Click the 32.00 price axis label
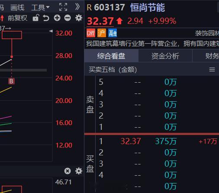219x193 pixels. pyautogui.click(x=64, y=33)
